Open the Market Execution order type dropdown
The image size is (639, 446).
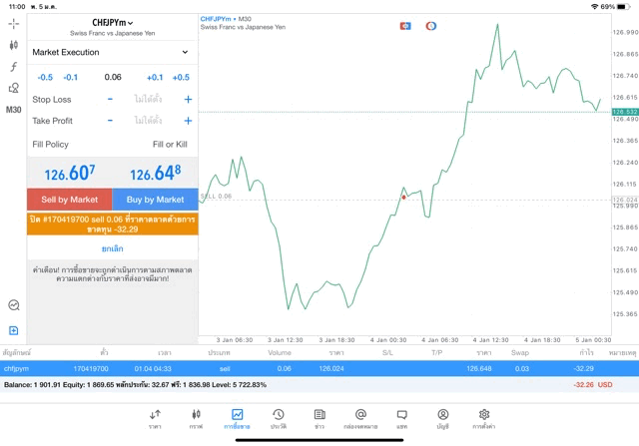pos(111,52)
